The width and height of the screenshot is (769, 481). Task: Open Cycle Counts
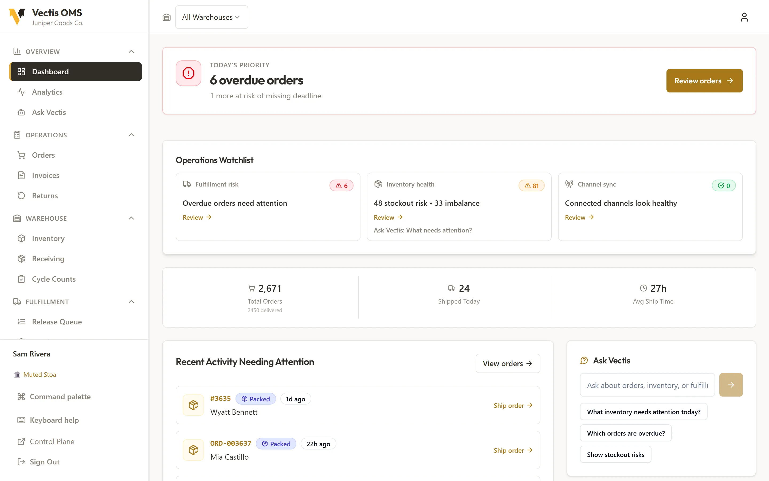[75, 279]
